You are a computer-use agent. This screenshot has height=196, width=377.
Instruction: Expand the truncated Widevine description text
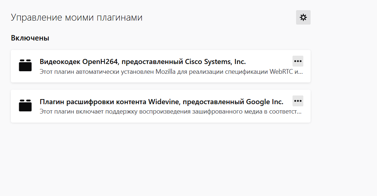[170, 112]
